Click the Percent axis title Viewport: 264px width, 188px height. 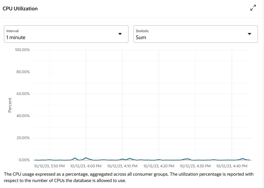tap(10, 105)
